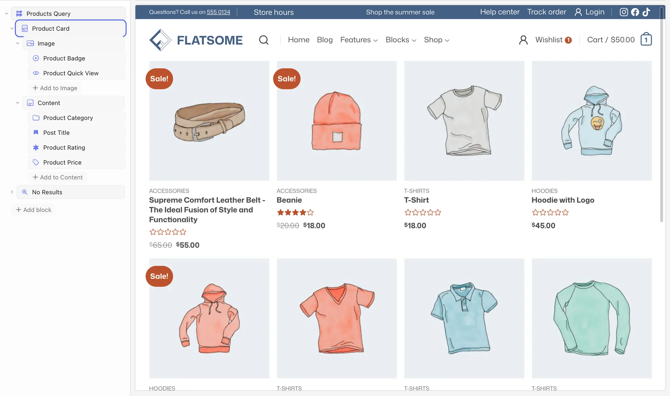Click the Login link
The width and height of the screenshot is (670, 396).
pyautogui.click(x=590, y=12)
